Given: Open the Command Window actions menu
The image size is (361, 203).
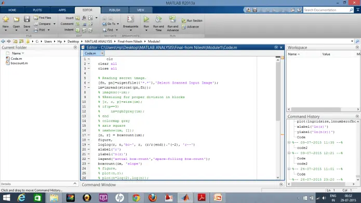Looking at the screenshot, I should 281,185.
